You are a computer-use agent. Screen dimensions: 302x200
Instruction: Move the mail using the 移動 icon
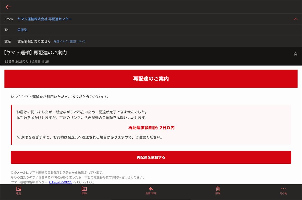pyautogui.click(x=84, y=190)
